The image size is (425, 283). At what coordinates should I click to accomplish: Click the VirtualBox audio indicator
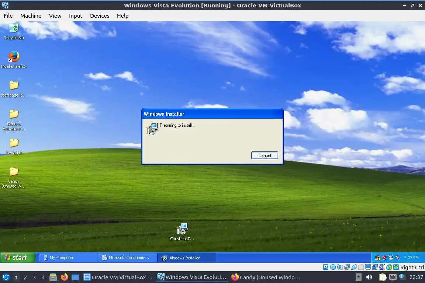(x=340, y=267)
